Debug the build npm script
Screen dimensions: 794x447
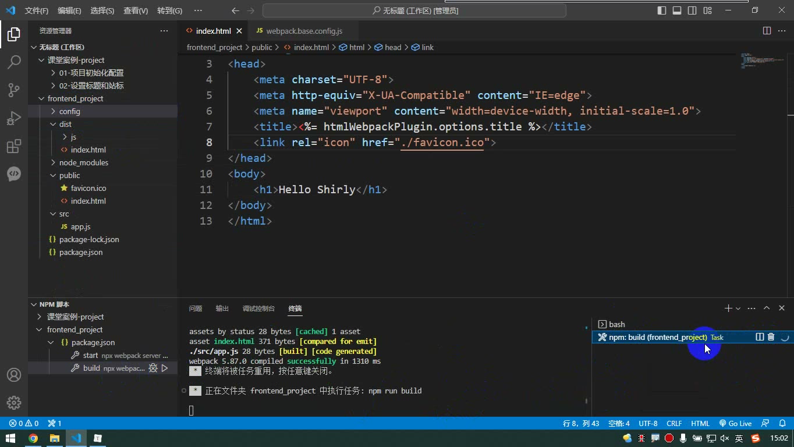(x=153, y=368)
